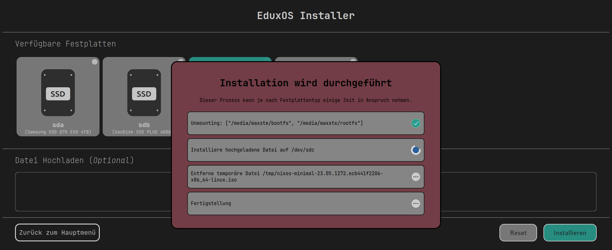Click pending dots icon on Fertigstellung step
The height and width of the screenshot is (250, 612).
coord(416,204)
